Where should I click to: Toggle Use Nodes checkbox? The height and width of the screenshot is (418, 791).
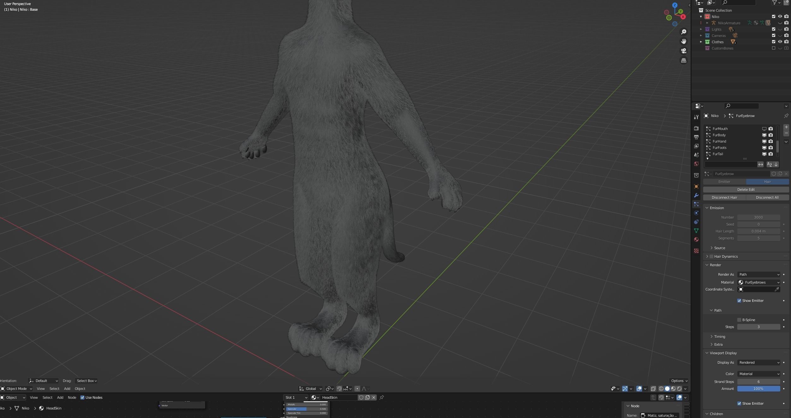coord(82,397)
